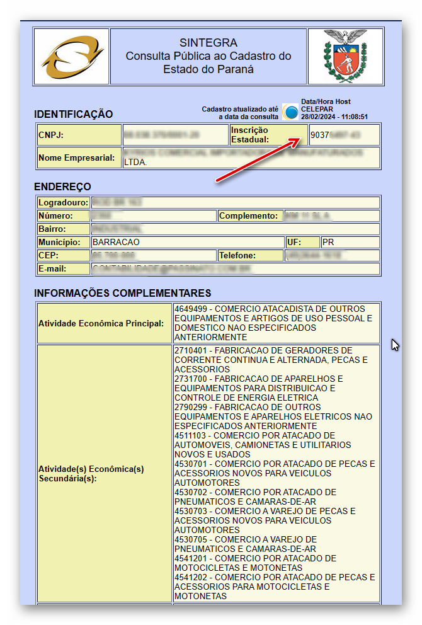Click the CEP value field
The width and height of the screenshot is (422, 625).
153,256
